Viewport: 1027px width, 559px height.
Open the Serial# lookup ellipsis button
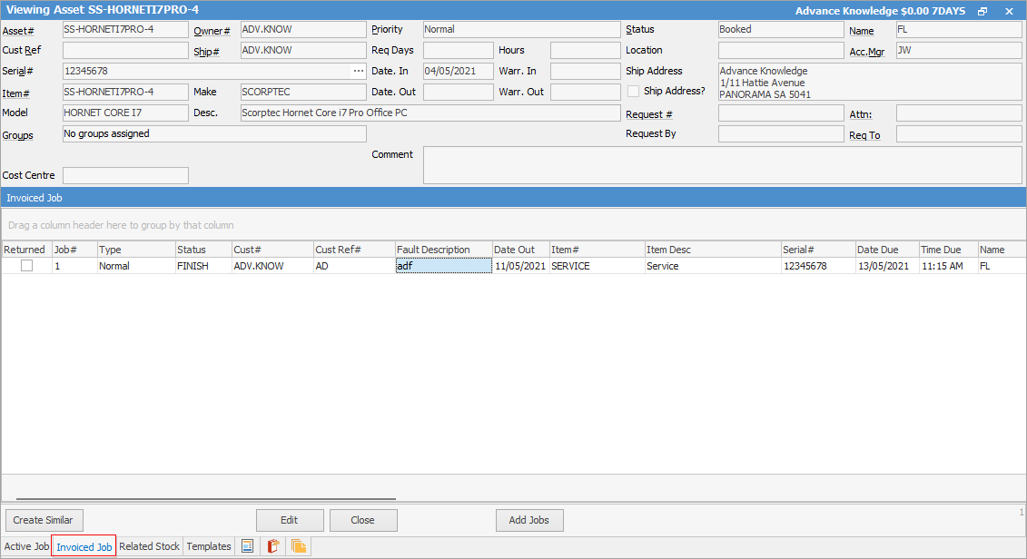pos(360,70)
